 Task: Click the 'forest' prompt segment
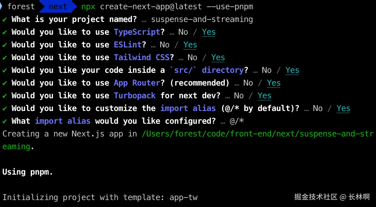point(21,6)
